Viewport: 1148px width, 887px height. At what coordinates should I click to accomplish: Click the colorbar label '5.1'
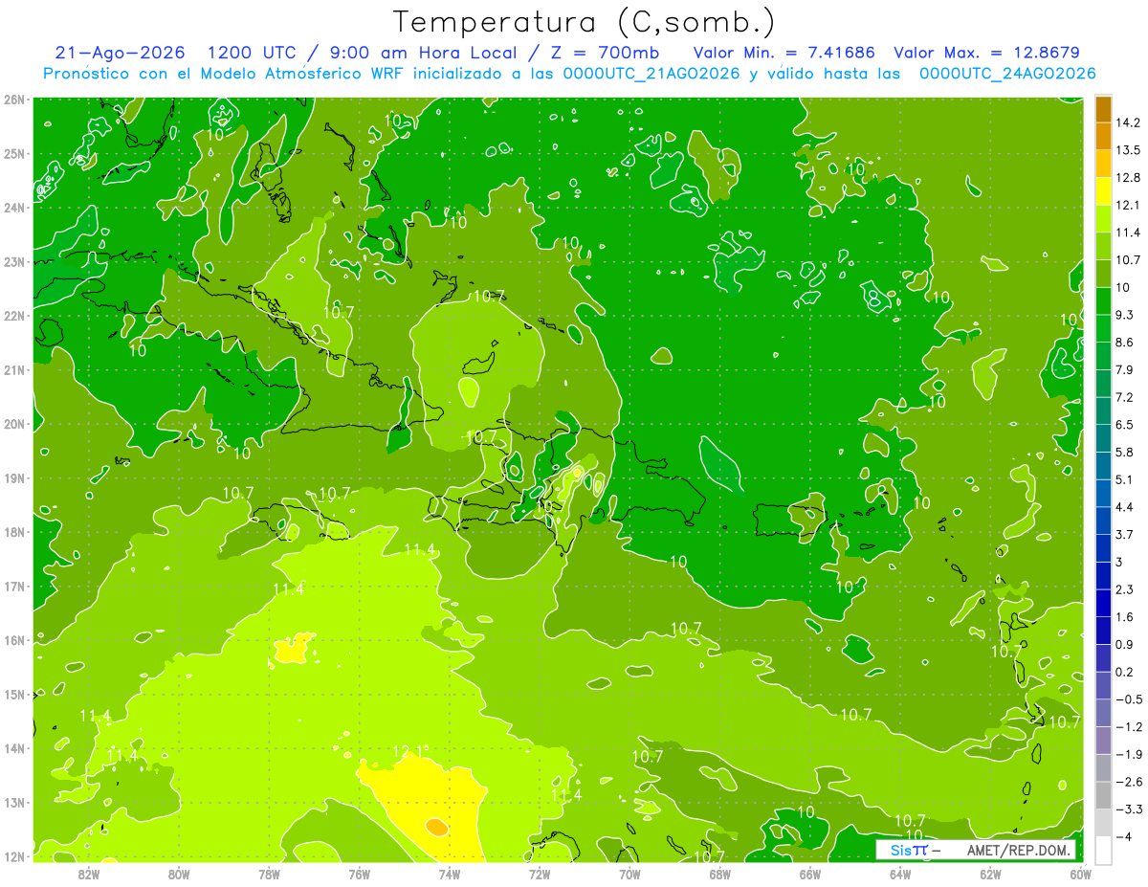pos(1125,479)
